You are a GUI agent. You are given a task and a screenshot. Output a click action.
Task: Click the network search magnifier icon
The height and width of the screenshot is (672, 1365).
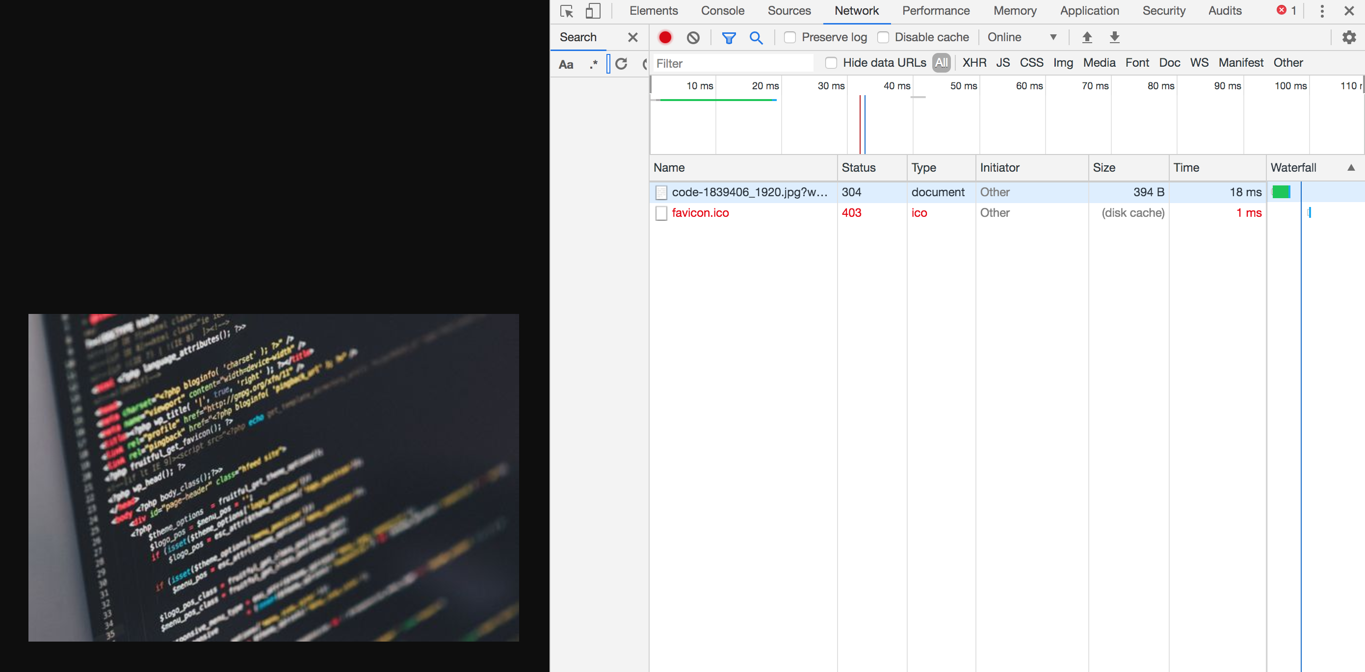click(756, 37)
